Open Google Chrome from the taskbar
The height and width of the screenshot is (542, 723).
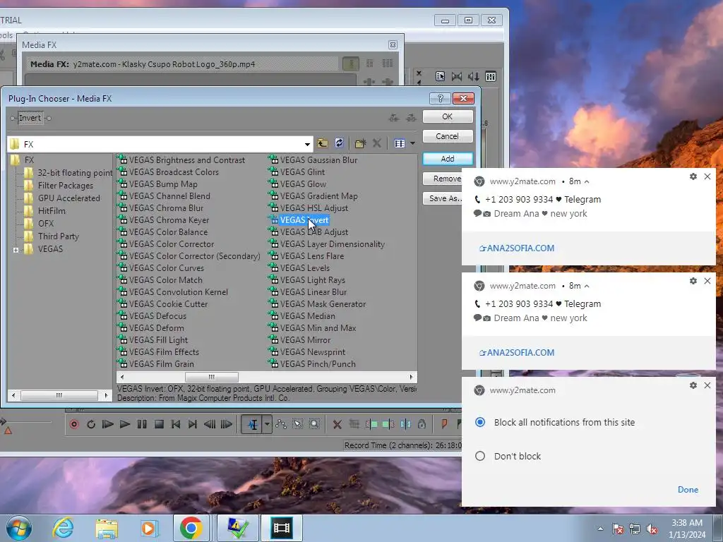191,528
